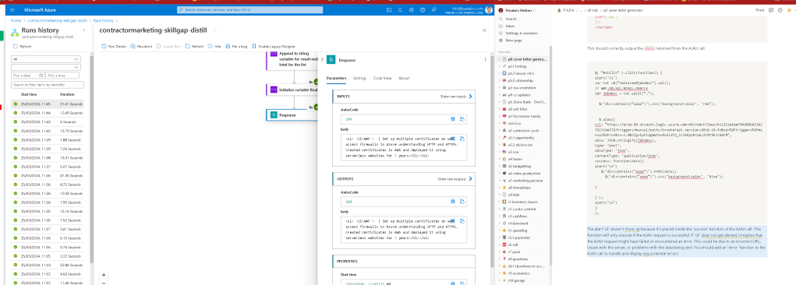Expand the a2 contractor cycle page toggle
Image resolution: width=796 pixels, height=285 pixels.
pos(500,130)
